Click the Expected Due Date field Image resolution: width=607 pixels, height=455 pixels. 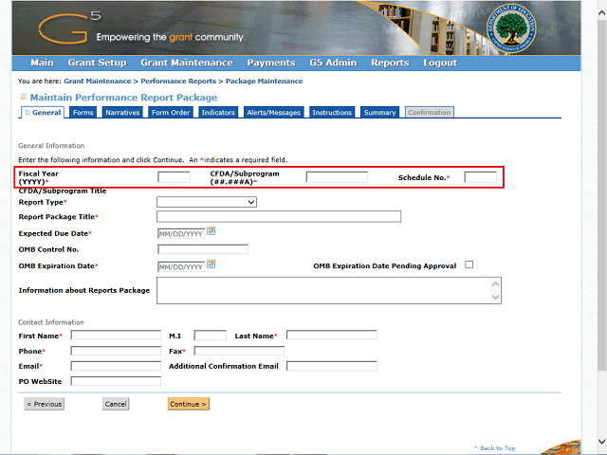click(181, 234)
